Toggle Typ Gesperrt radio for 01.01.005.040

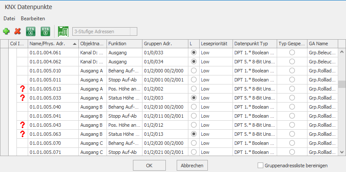point(292,107)
